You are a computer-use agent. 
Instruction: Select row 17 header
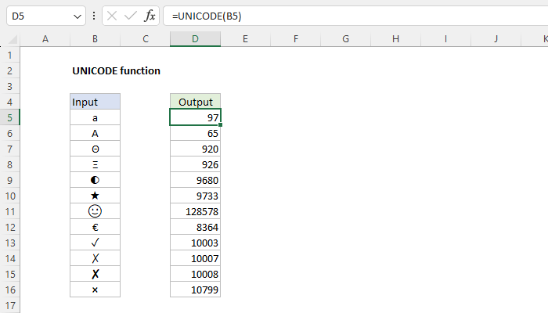[9, 305]
